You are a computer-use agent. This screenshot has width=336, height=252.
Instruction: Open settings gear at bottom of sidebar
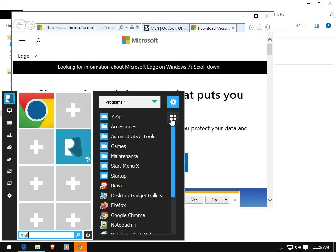[x=10, y=196]
